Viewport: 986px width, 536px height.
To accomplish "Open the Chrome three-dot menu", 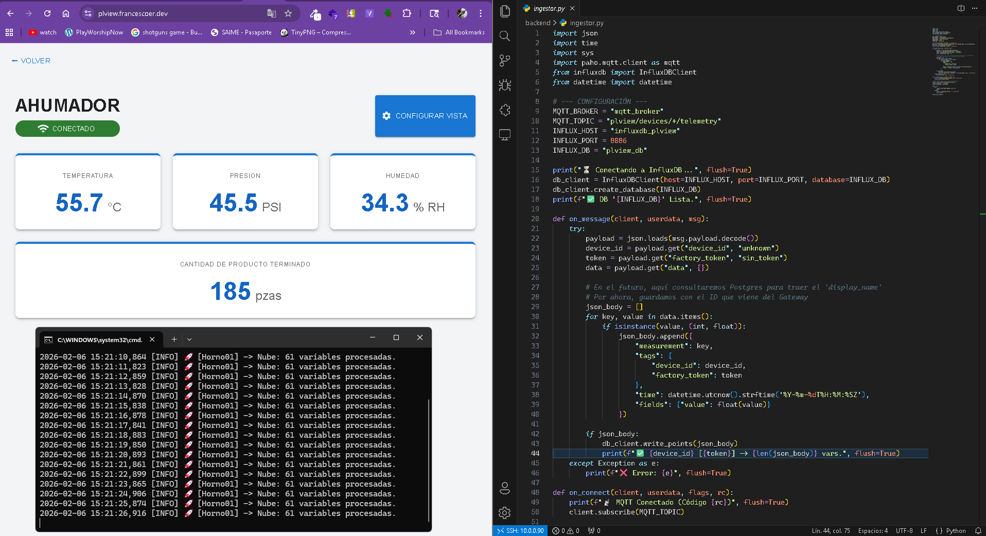I will point(481,13).
